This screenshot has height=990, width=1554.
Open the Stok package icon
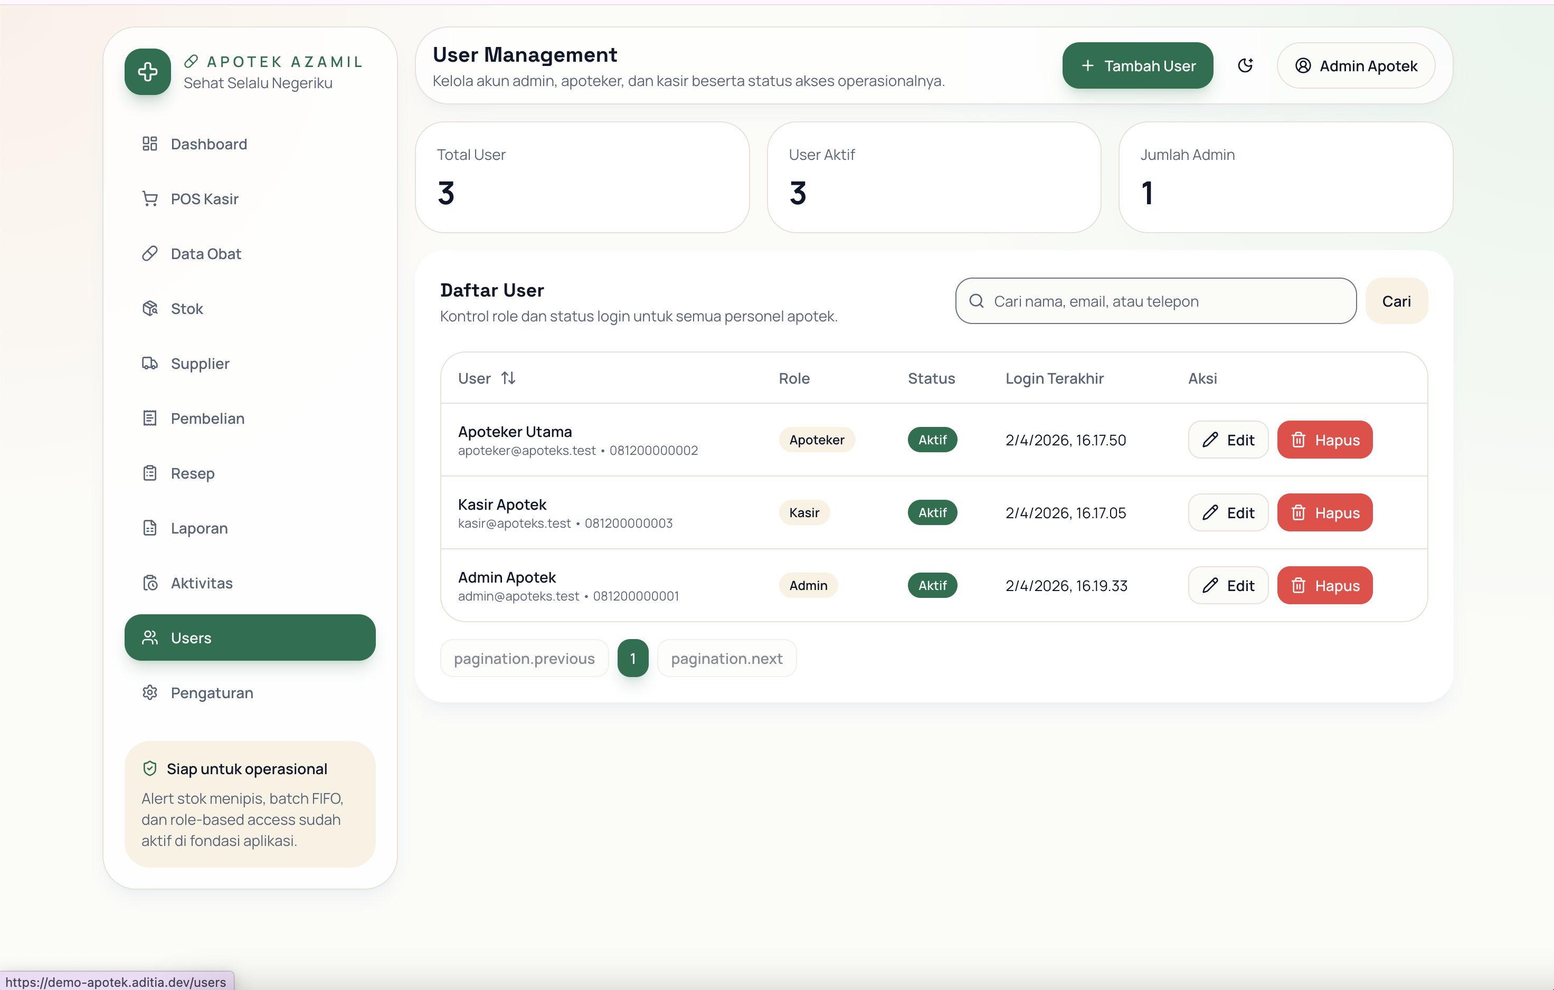150,309
